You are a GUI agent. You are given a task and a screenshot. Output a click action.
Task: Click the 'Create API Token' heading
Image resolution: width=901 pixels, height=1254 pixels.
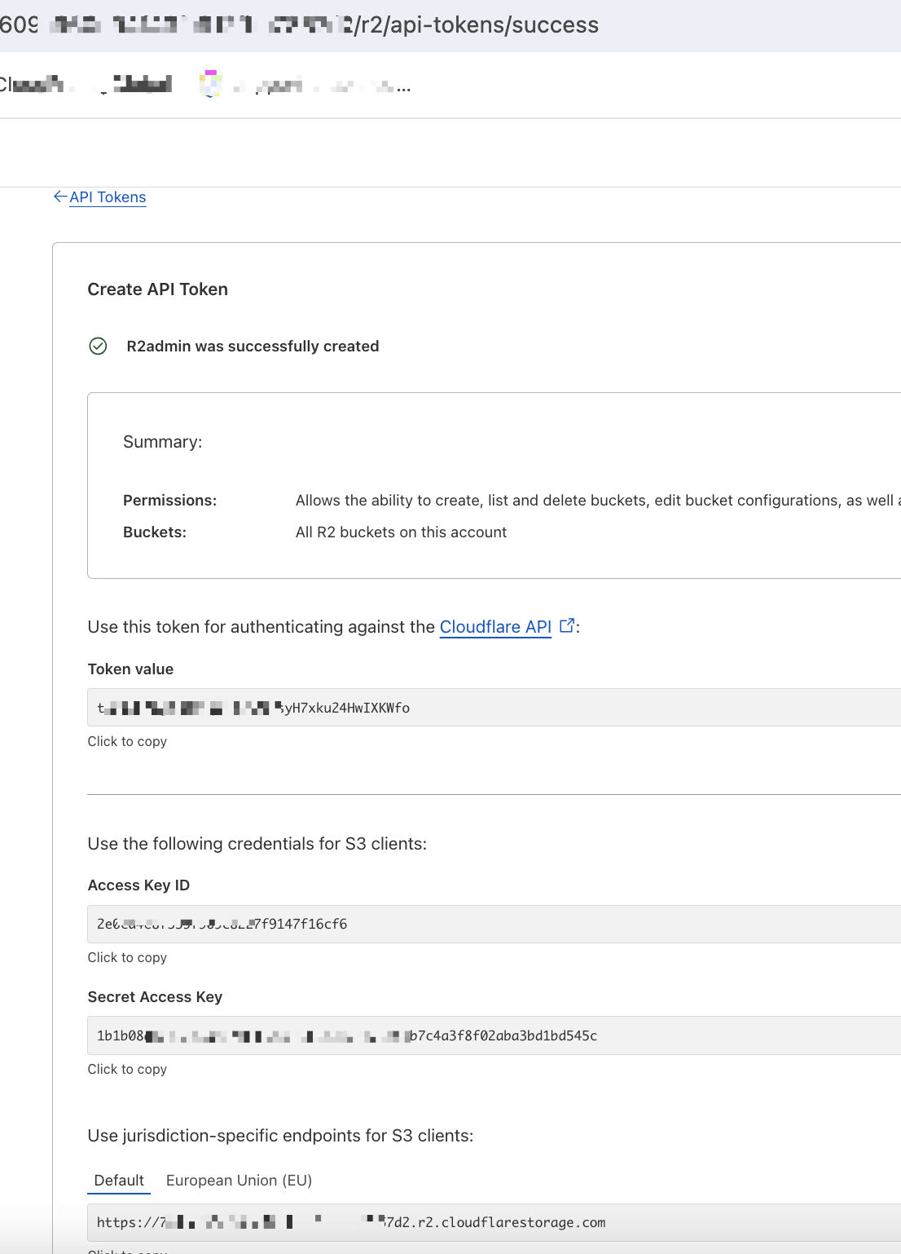[158, 289]
